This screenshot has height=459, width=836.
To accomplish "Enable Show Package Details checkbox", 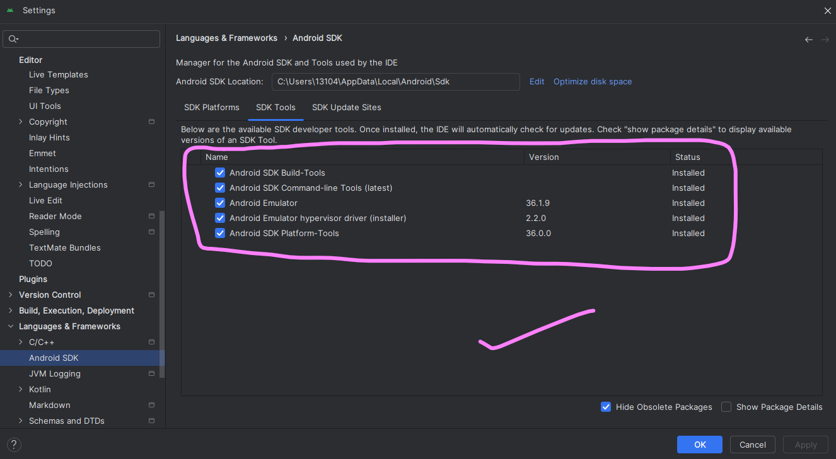I will click(726, 407).
